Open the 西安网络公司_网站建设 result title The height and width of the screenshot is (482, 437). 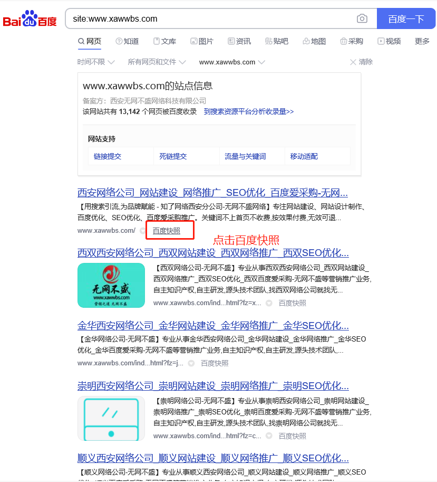(212, 193)
